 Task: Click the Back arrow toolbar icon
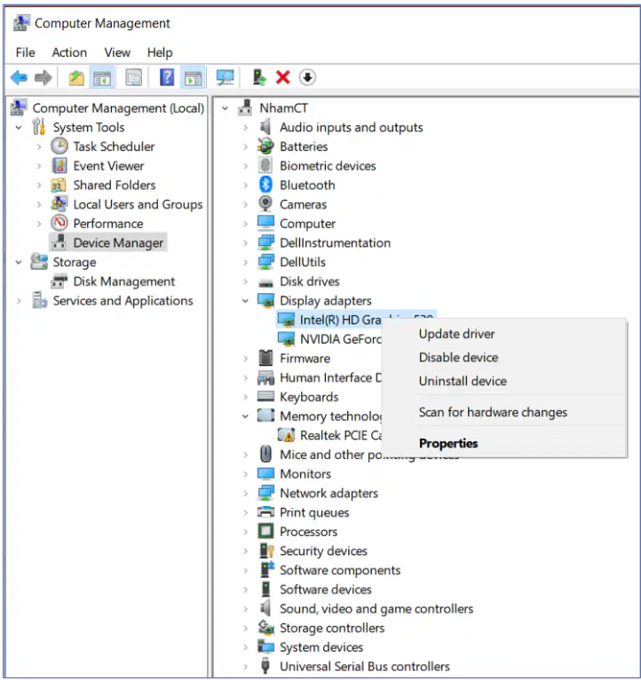coord(19,78)
